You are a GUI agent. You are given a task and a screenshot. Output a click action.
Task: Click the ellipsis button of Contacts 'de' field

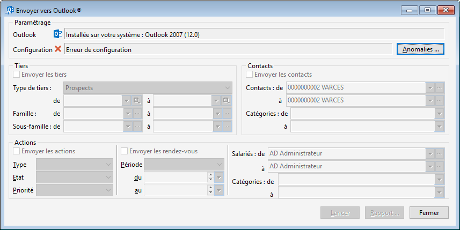point(440,87)
